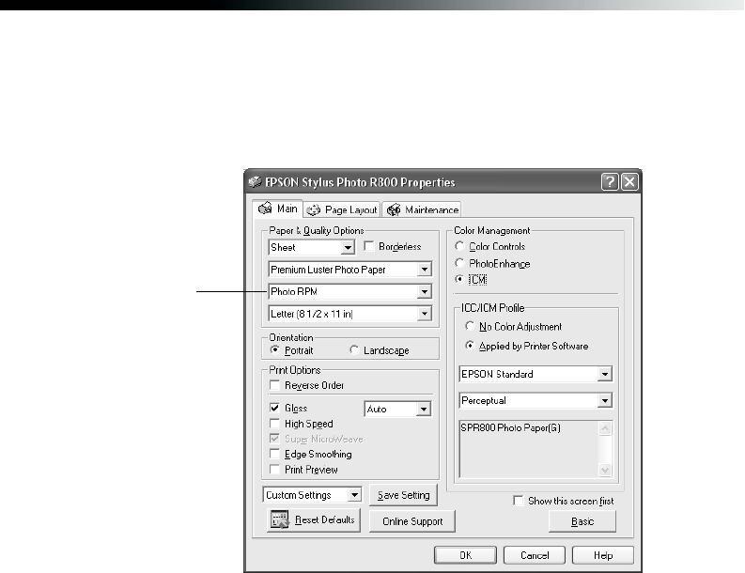The width and height of the screenshot is (745, 573).
Task: Open the Maintenance tab
Action: (422, 209)
